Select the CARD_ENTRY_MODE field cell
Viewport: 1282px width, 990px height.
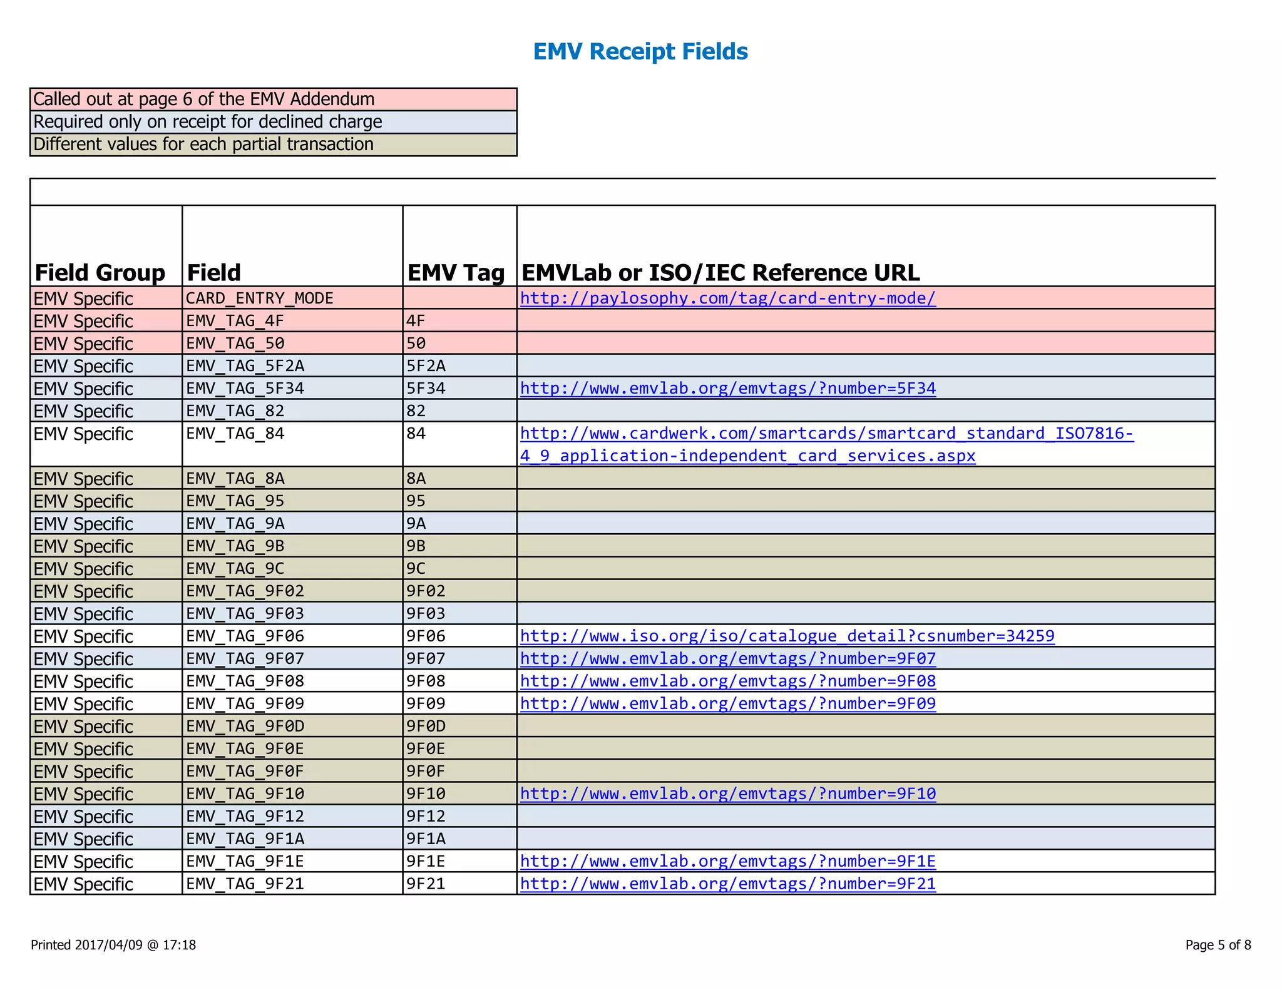pos(260,298)
